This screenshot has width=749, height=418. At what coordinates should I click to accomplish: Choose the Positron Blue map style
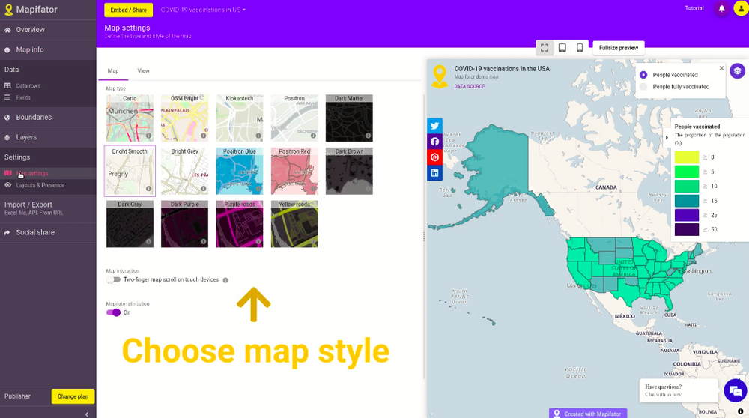[240, 171]
